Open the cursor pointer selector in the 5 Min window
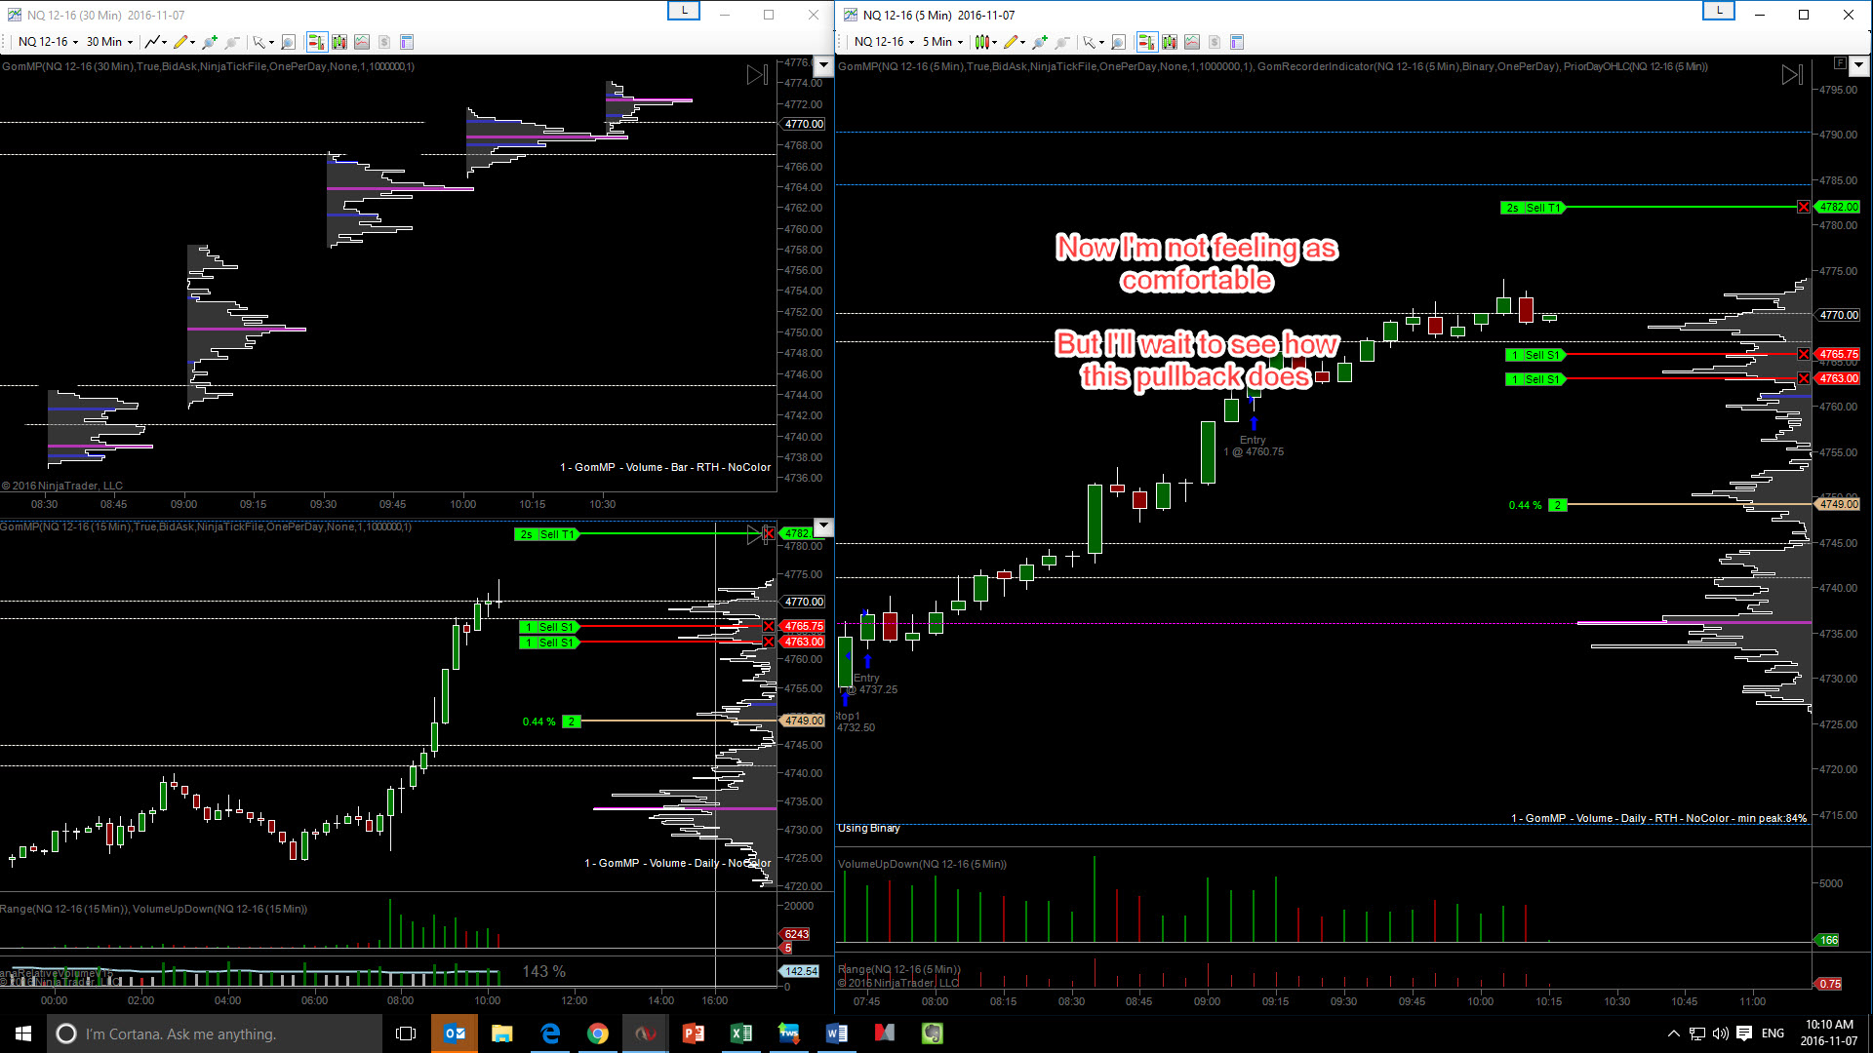Screen dimensions: 1873x1053 1093,42
